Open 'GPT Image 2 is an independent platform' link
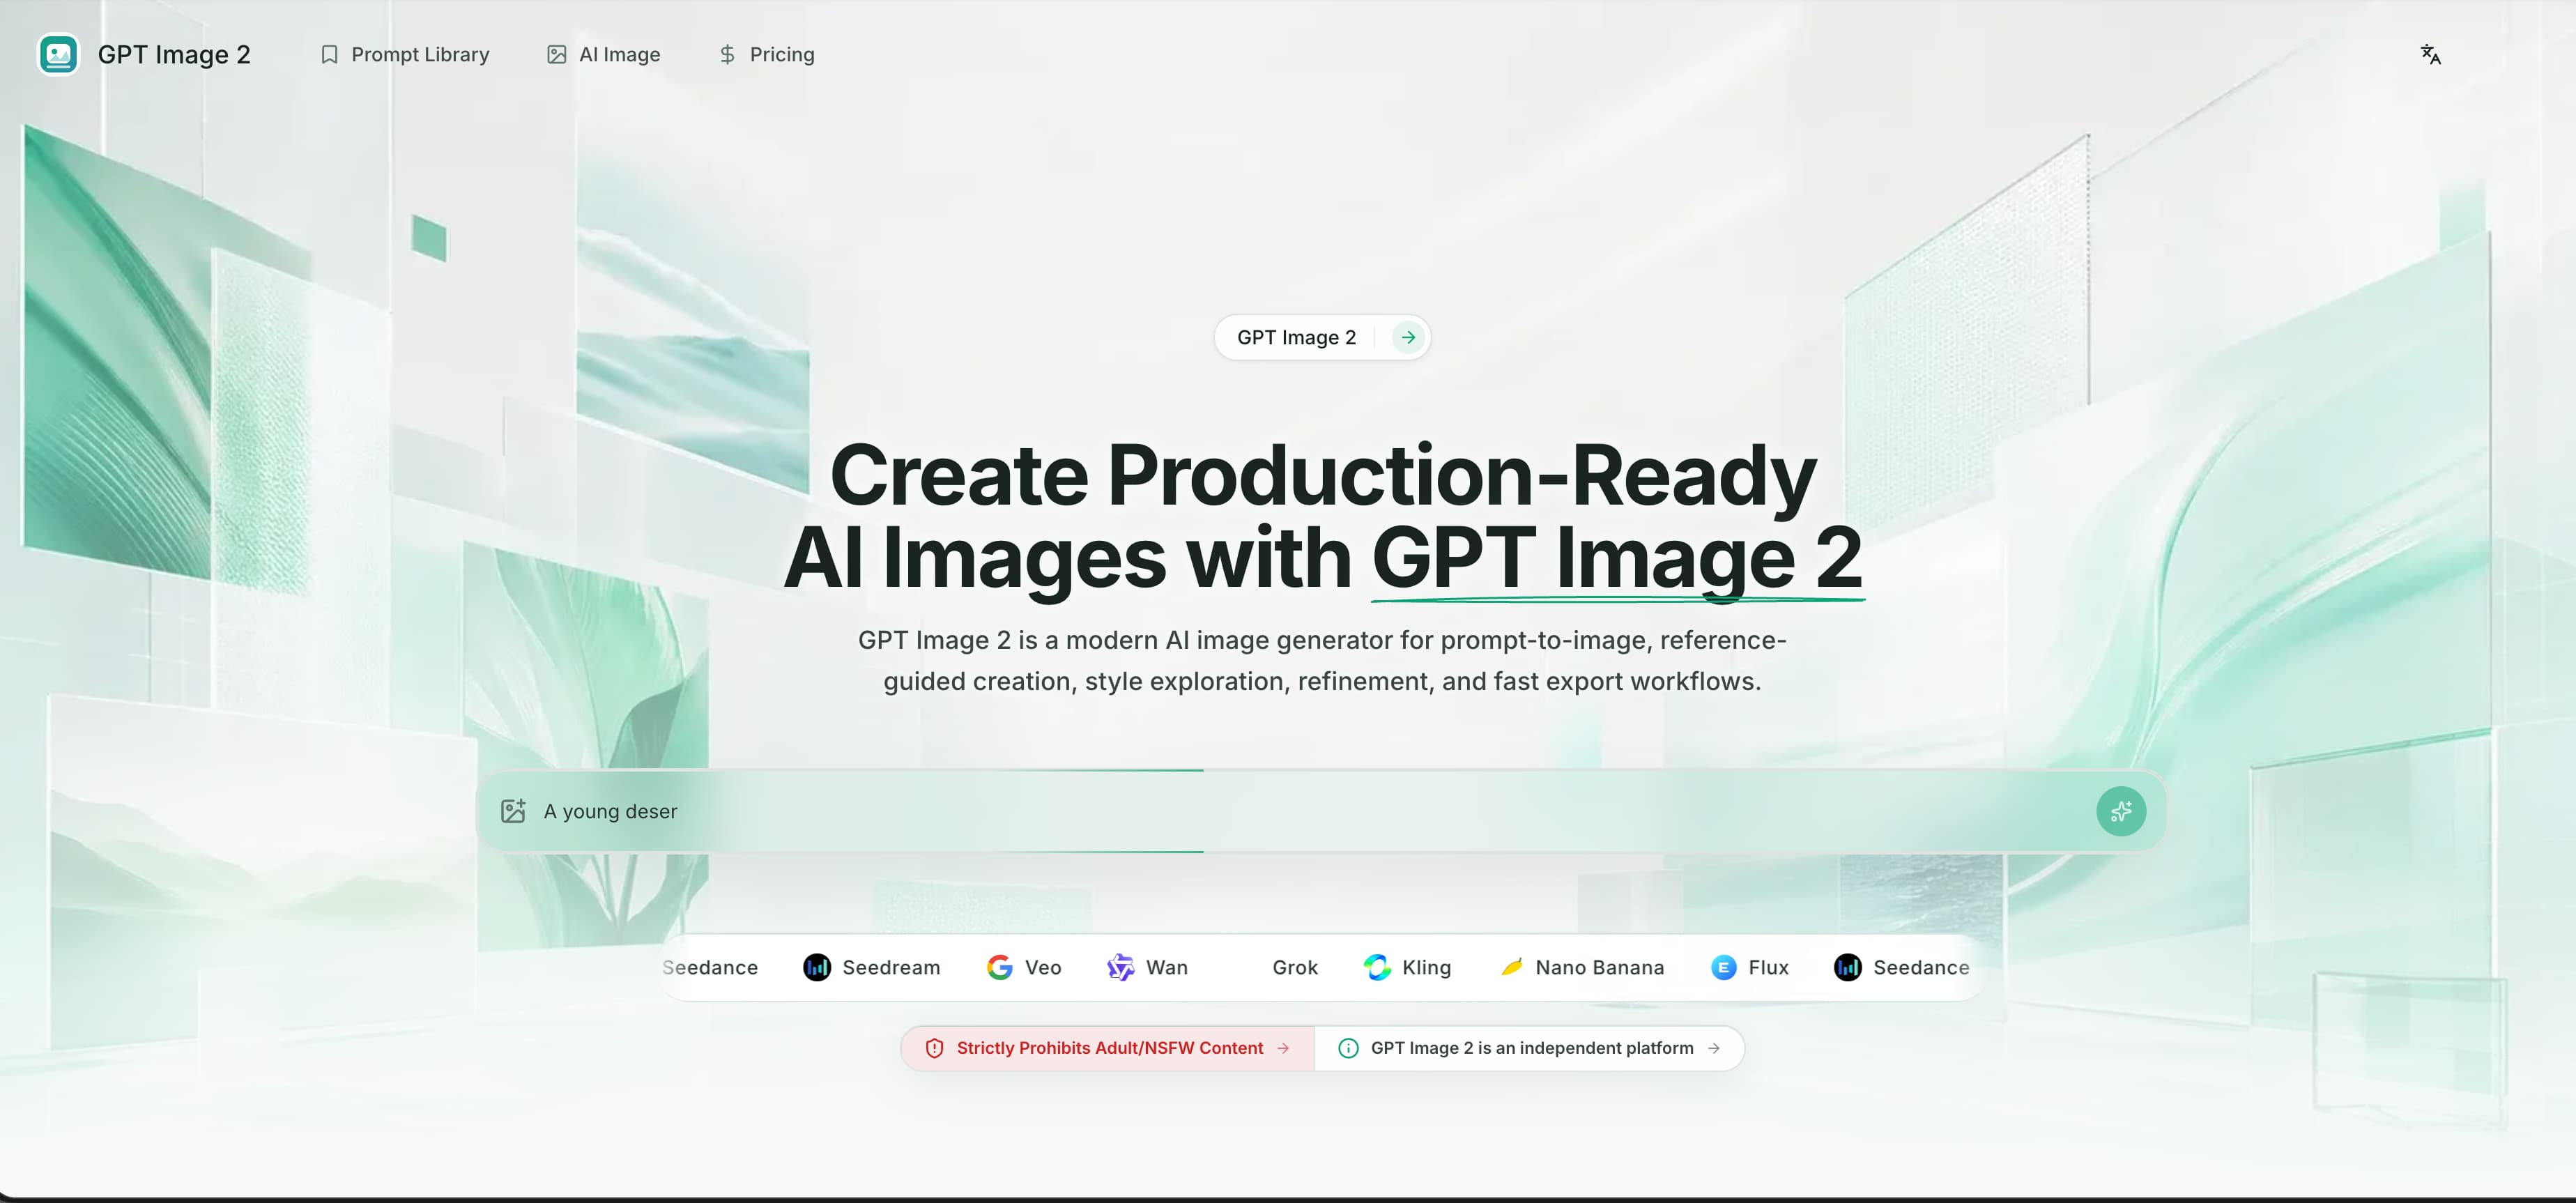This screenshot has width=2576, height=1203. tap(1530, 1048)
